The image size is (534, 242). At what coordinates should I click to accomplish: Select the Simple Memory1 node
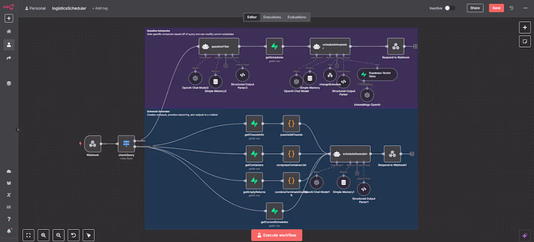pyautogui.click(x=343, y=182)
